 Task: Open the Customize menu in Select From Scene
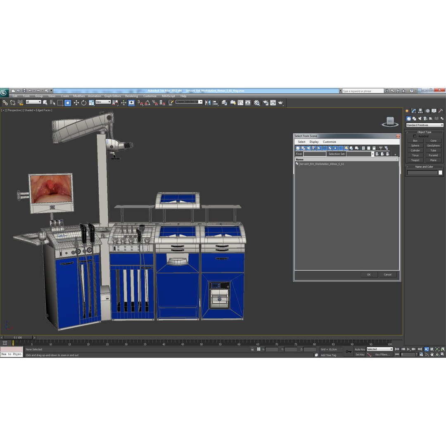(x=330, y=142)
